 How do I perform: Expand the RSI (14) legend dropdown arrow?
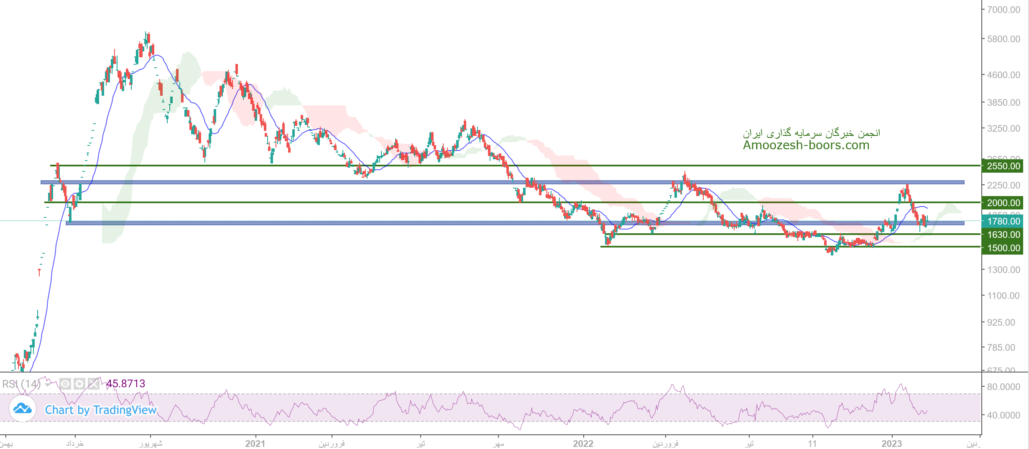(48, 384)
